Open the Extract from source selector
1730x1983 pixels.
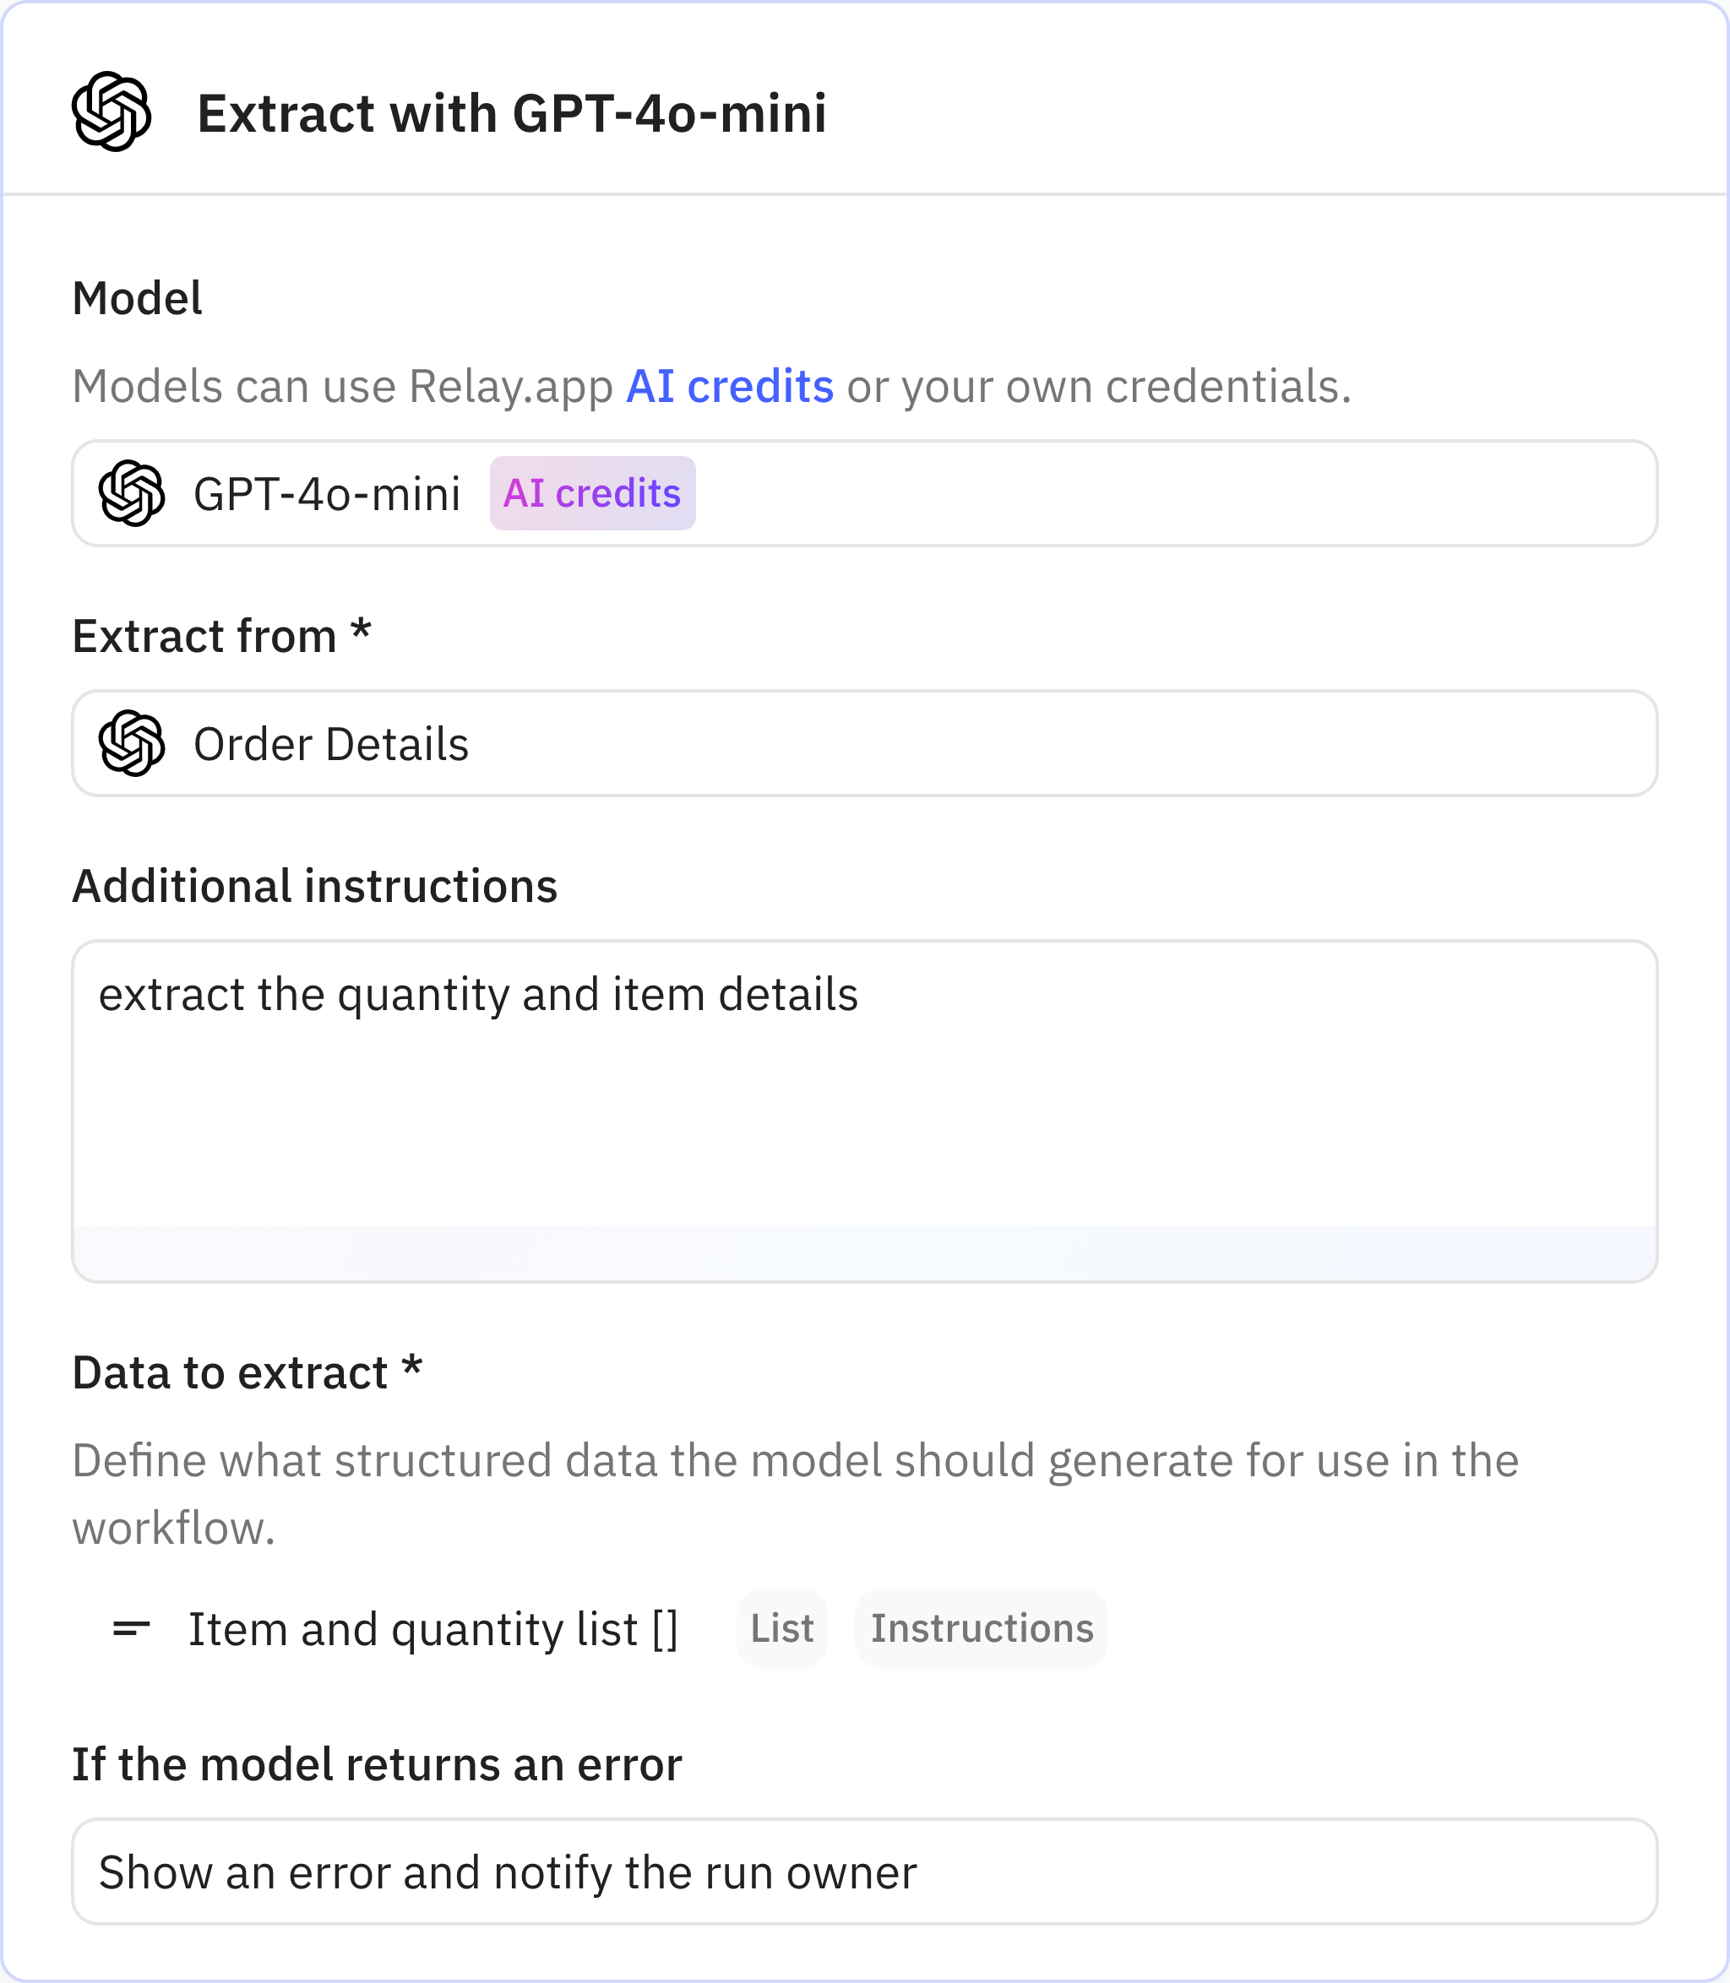click(x=865, y=744)
